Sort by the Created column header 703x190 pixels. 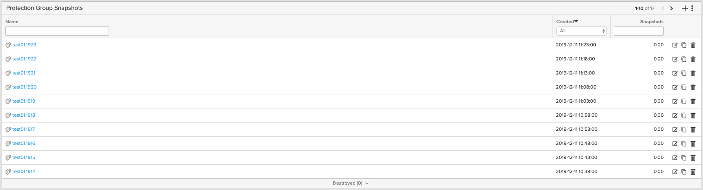tap(567, 22)
